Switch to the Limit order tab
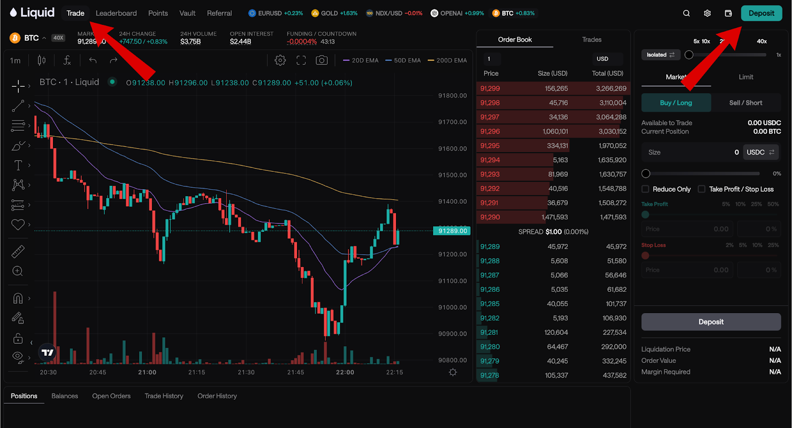This screenshot has height=428, width=792. [x=746, y=77]
